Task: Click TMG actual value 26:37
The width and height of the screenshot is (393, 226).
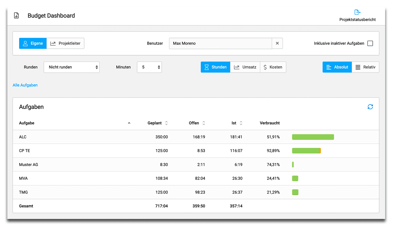Action: coord(237,192)
